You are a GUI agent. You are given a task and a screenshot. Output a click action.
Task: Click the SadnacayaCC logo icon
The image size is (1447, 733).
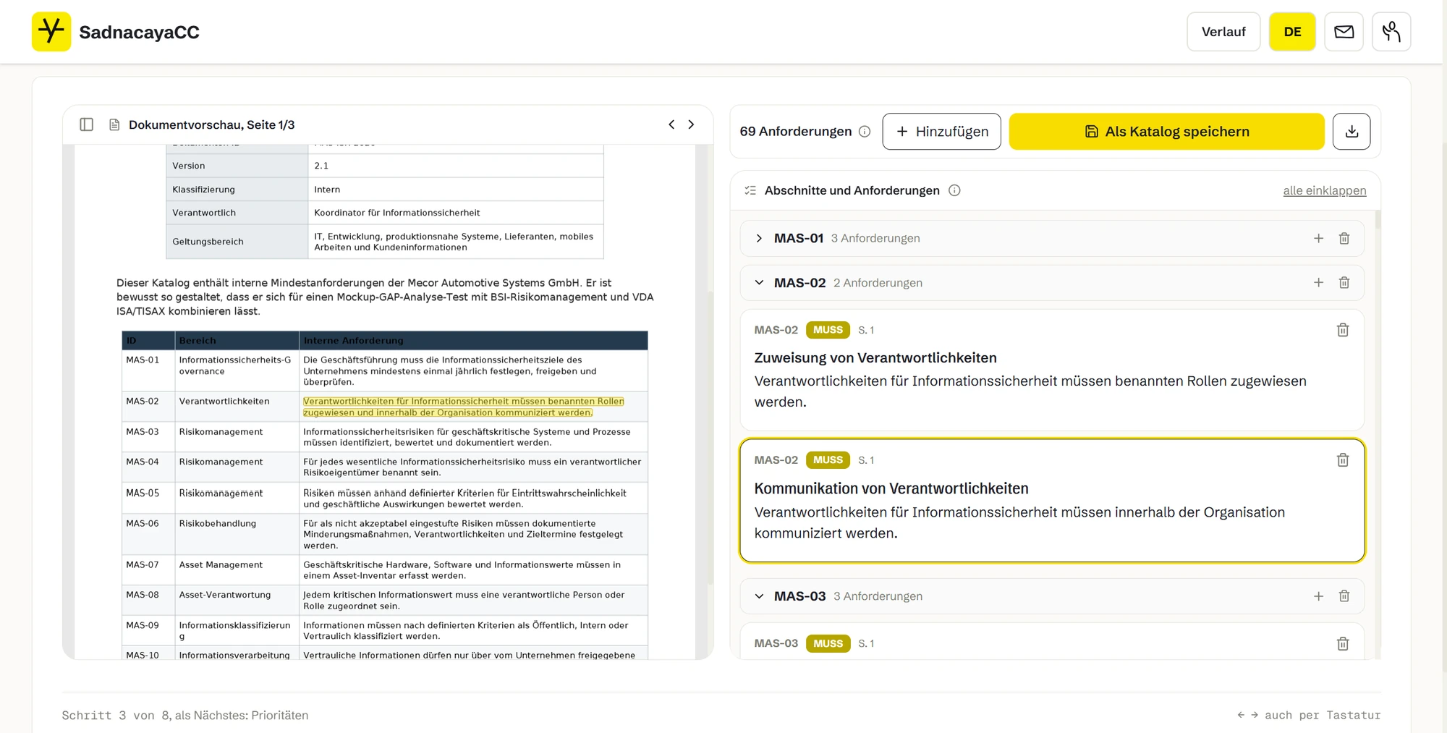coord(51,31)
